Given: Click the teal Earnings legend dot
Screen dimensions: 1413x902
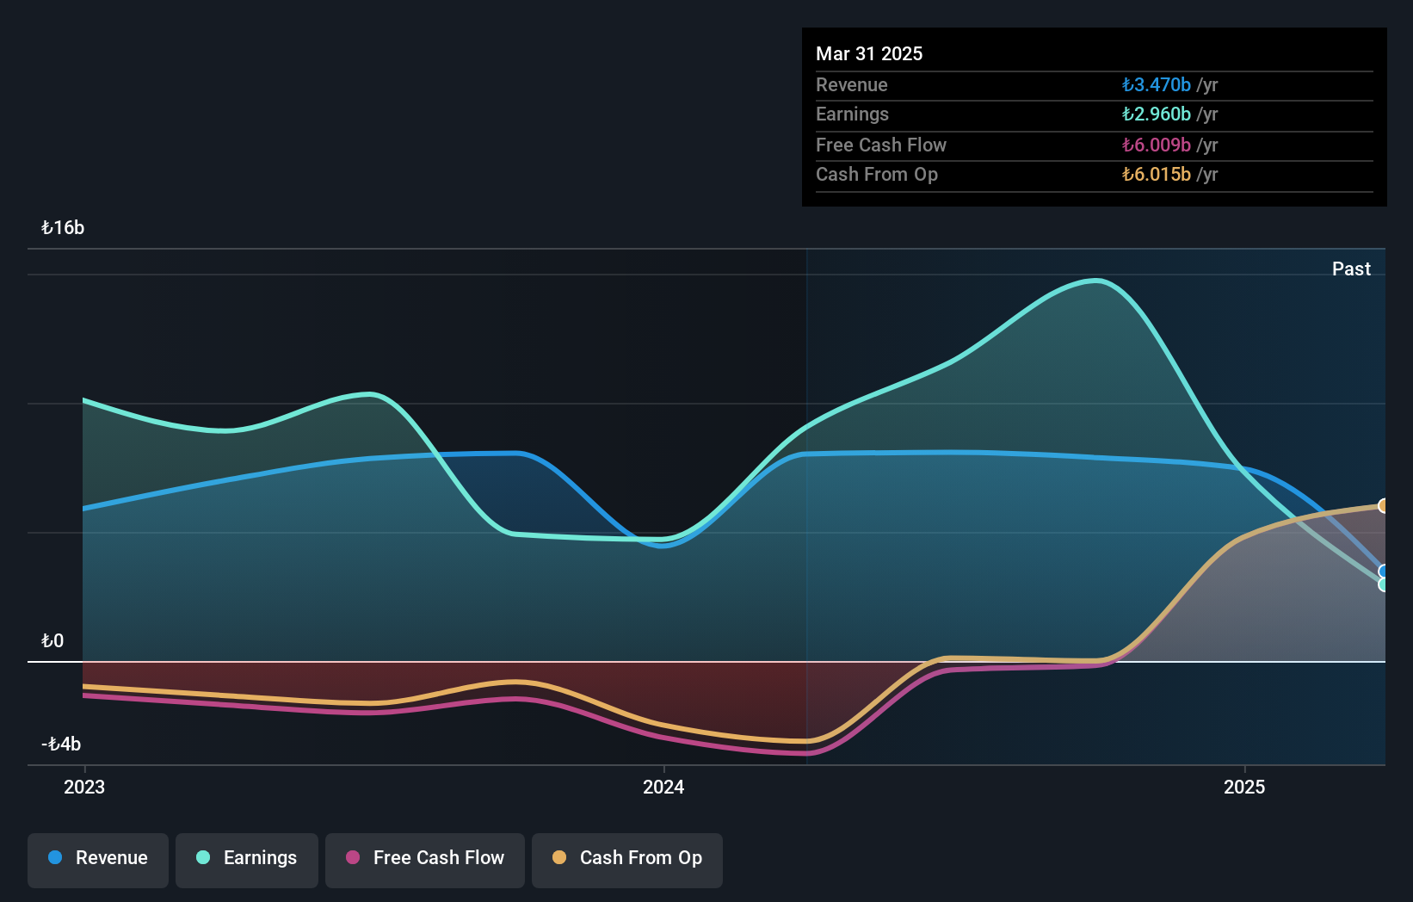Looking at the screenshot, I should click(x=203, y=857).
